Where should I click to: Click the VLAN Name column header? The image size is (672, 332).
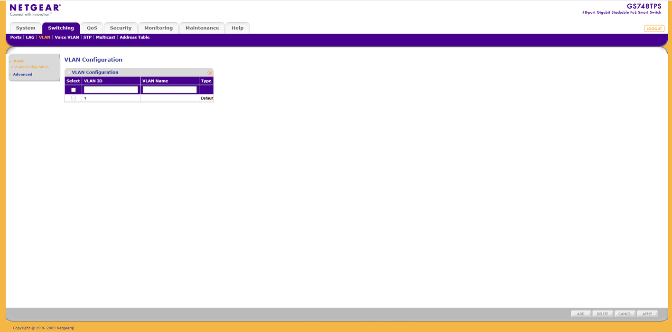click(169, 81)
